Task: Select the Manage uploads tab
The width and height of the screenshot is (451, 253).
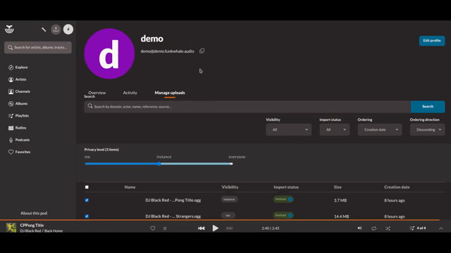Action: point(170,93)
